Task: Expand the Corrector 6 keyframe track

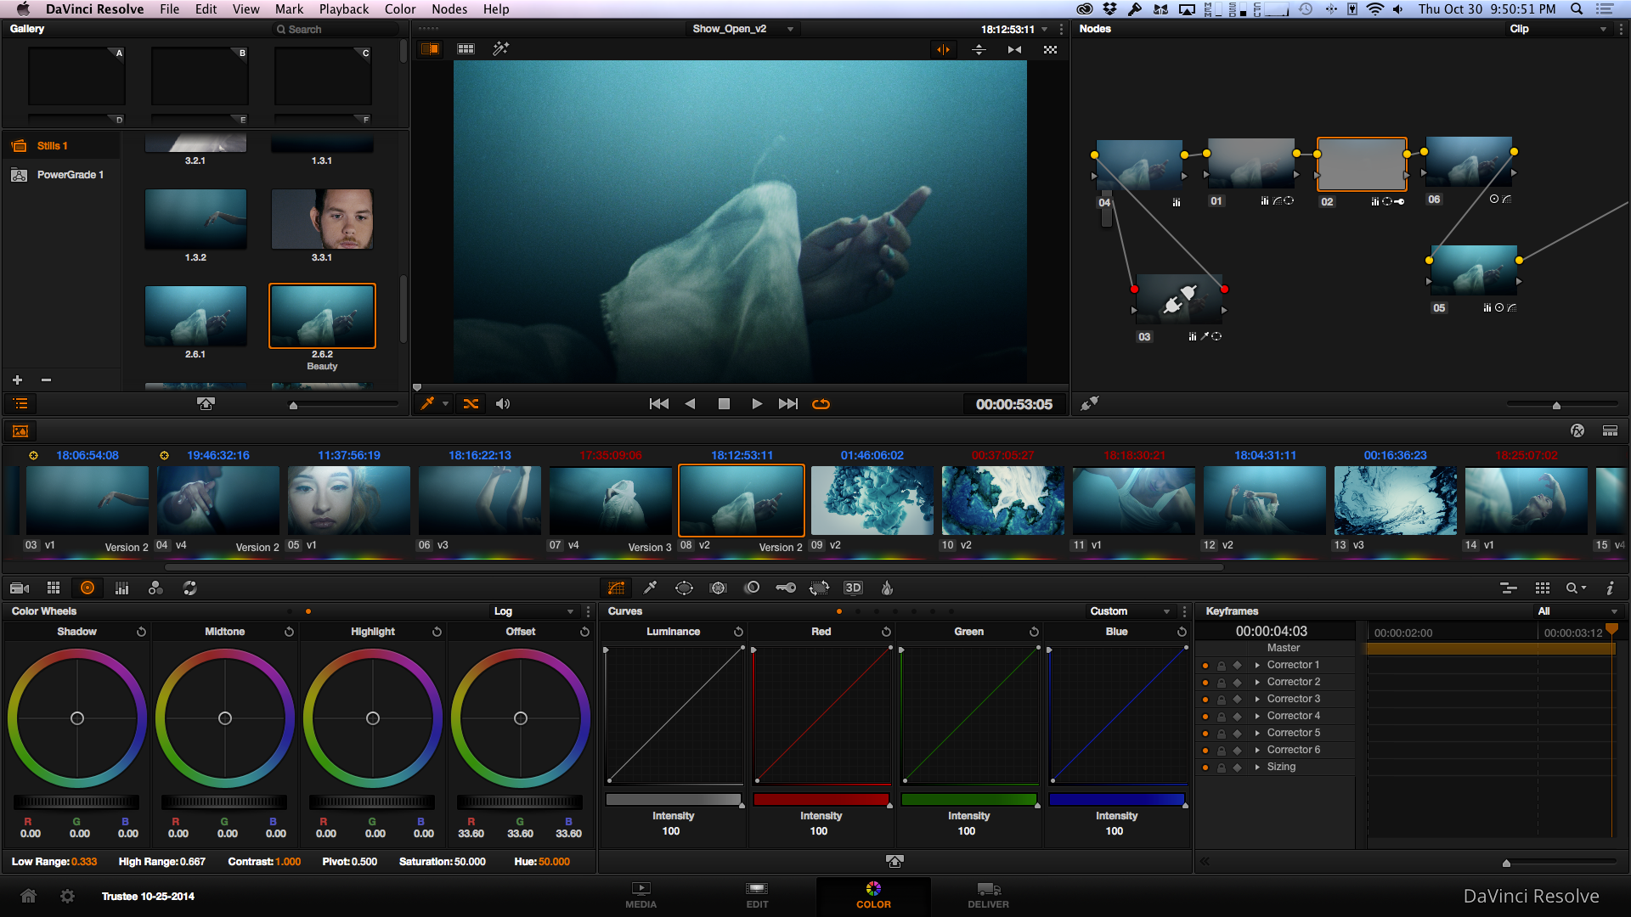Action: [1257, 750]
